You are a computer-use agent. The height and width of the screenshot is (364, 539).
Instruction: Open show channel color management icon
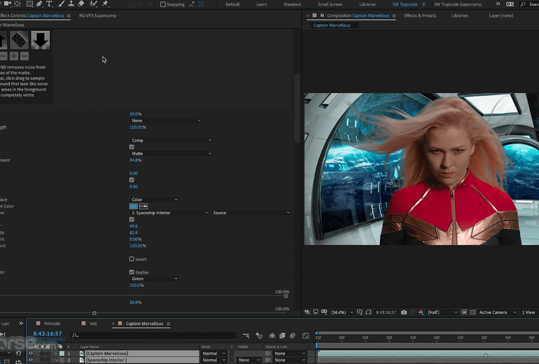(421, 312)
